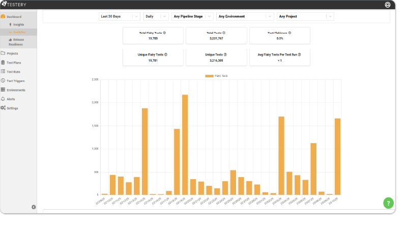
Task: Open the user account icon menu
Action: pyautogui.click(x=388, y=5)
